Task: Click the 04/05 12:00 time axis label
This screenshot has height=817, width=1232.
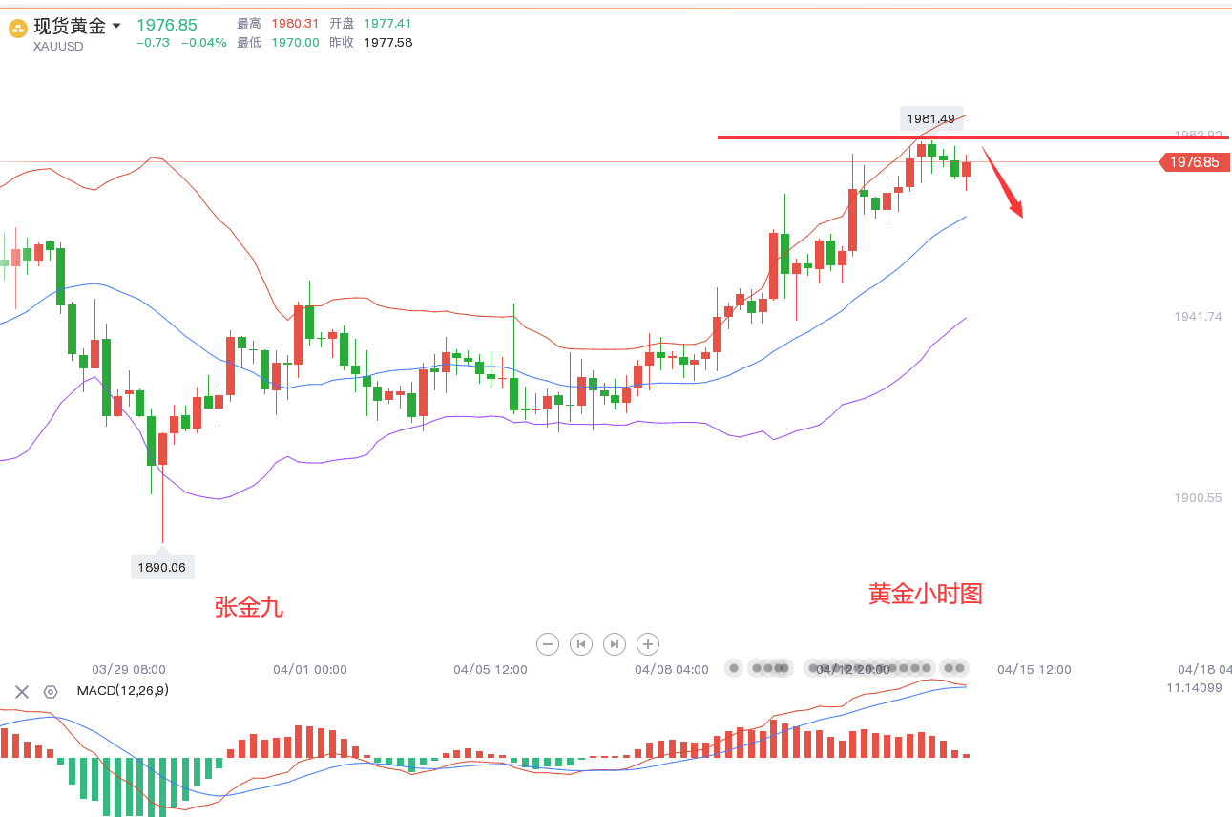Action: 491,670
